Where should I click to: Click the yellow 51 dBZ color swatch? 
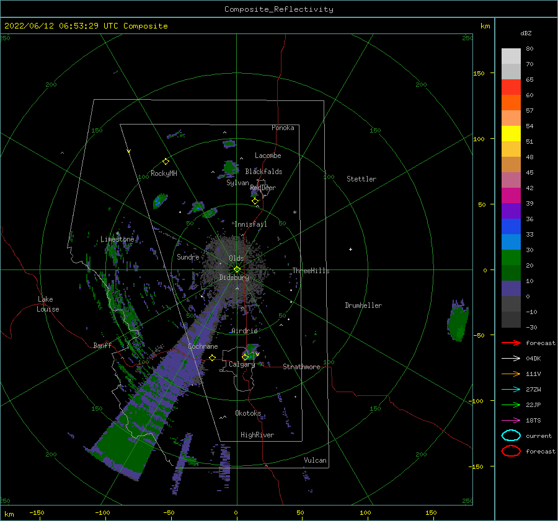click(x=511, y=133)
